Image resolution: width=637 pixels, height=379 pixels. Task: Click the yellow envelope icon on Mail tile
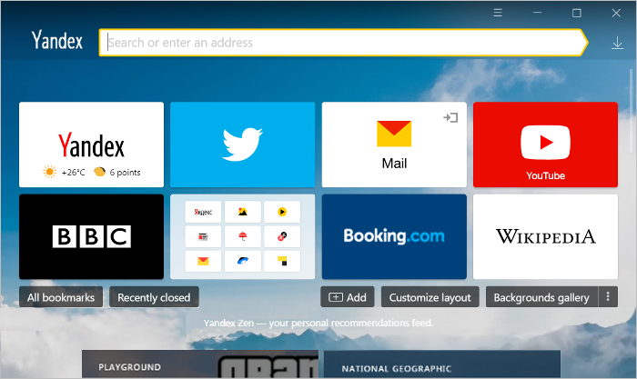click(394, 134)
